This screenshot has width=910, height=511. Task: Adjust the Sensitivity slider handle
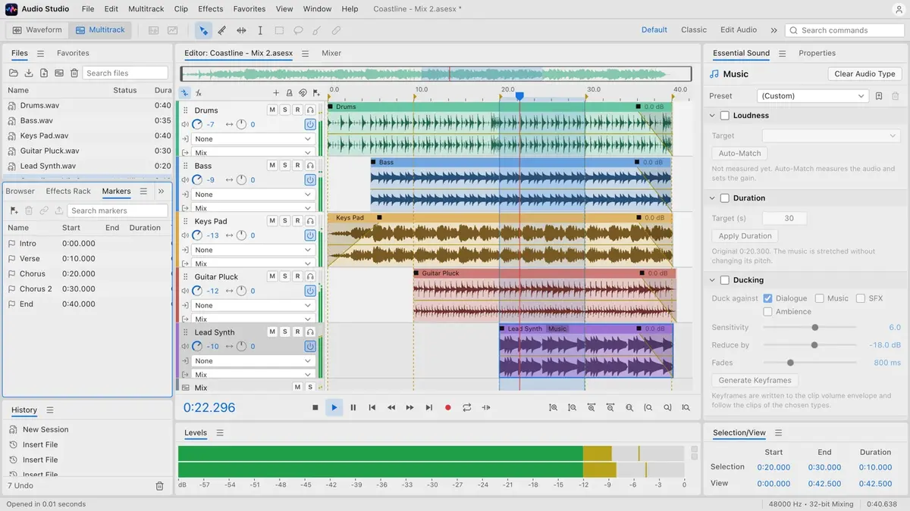pyautogui.click(x=815, y=328)
